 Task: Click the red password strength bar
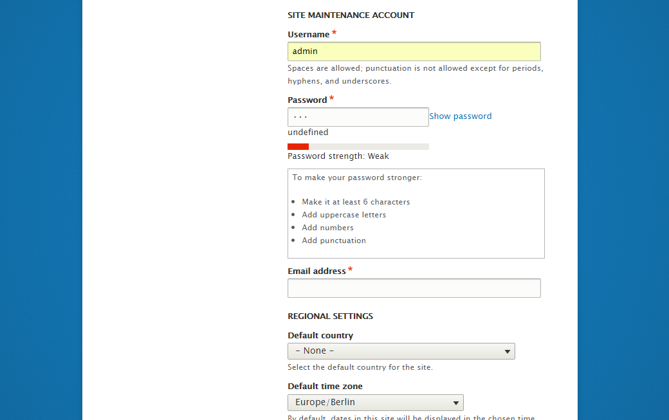click(x=298, y=147)
